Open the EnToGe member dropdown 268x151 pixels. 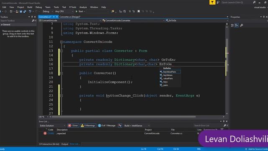pyautogui.click(x=196, y=21)
